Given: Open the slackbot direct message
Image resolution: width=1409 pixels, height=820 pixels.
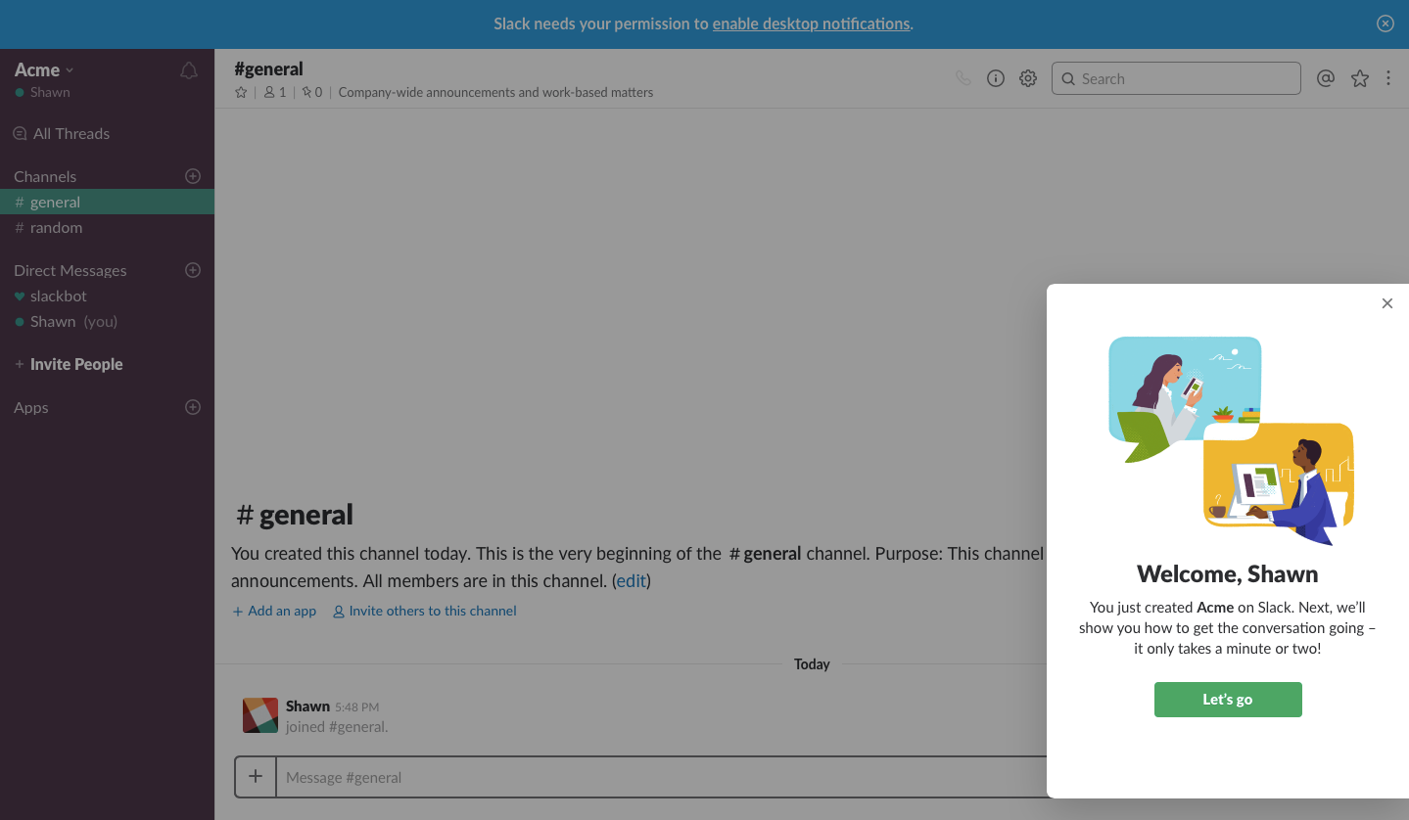Looking at the screenshot, I should pyautogui.click(x=107, y=296).
